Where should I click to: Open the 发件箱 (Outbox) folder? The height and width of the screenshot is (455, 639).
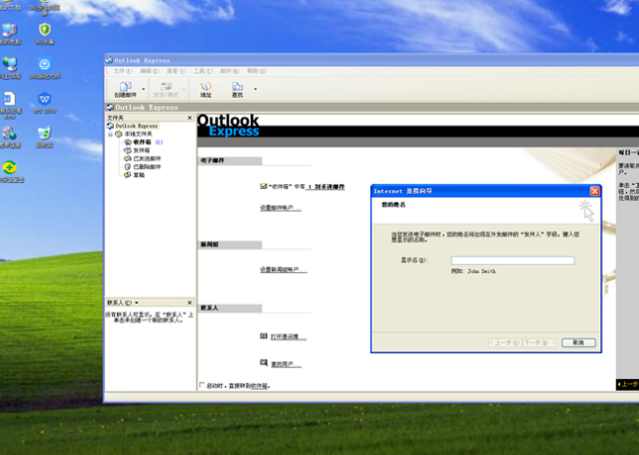(142, 150)
